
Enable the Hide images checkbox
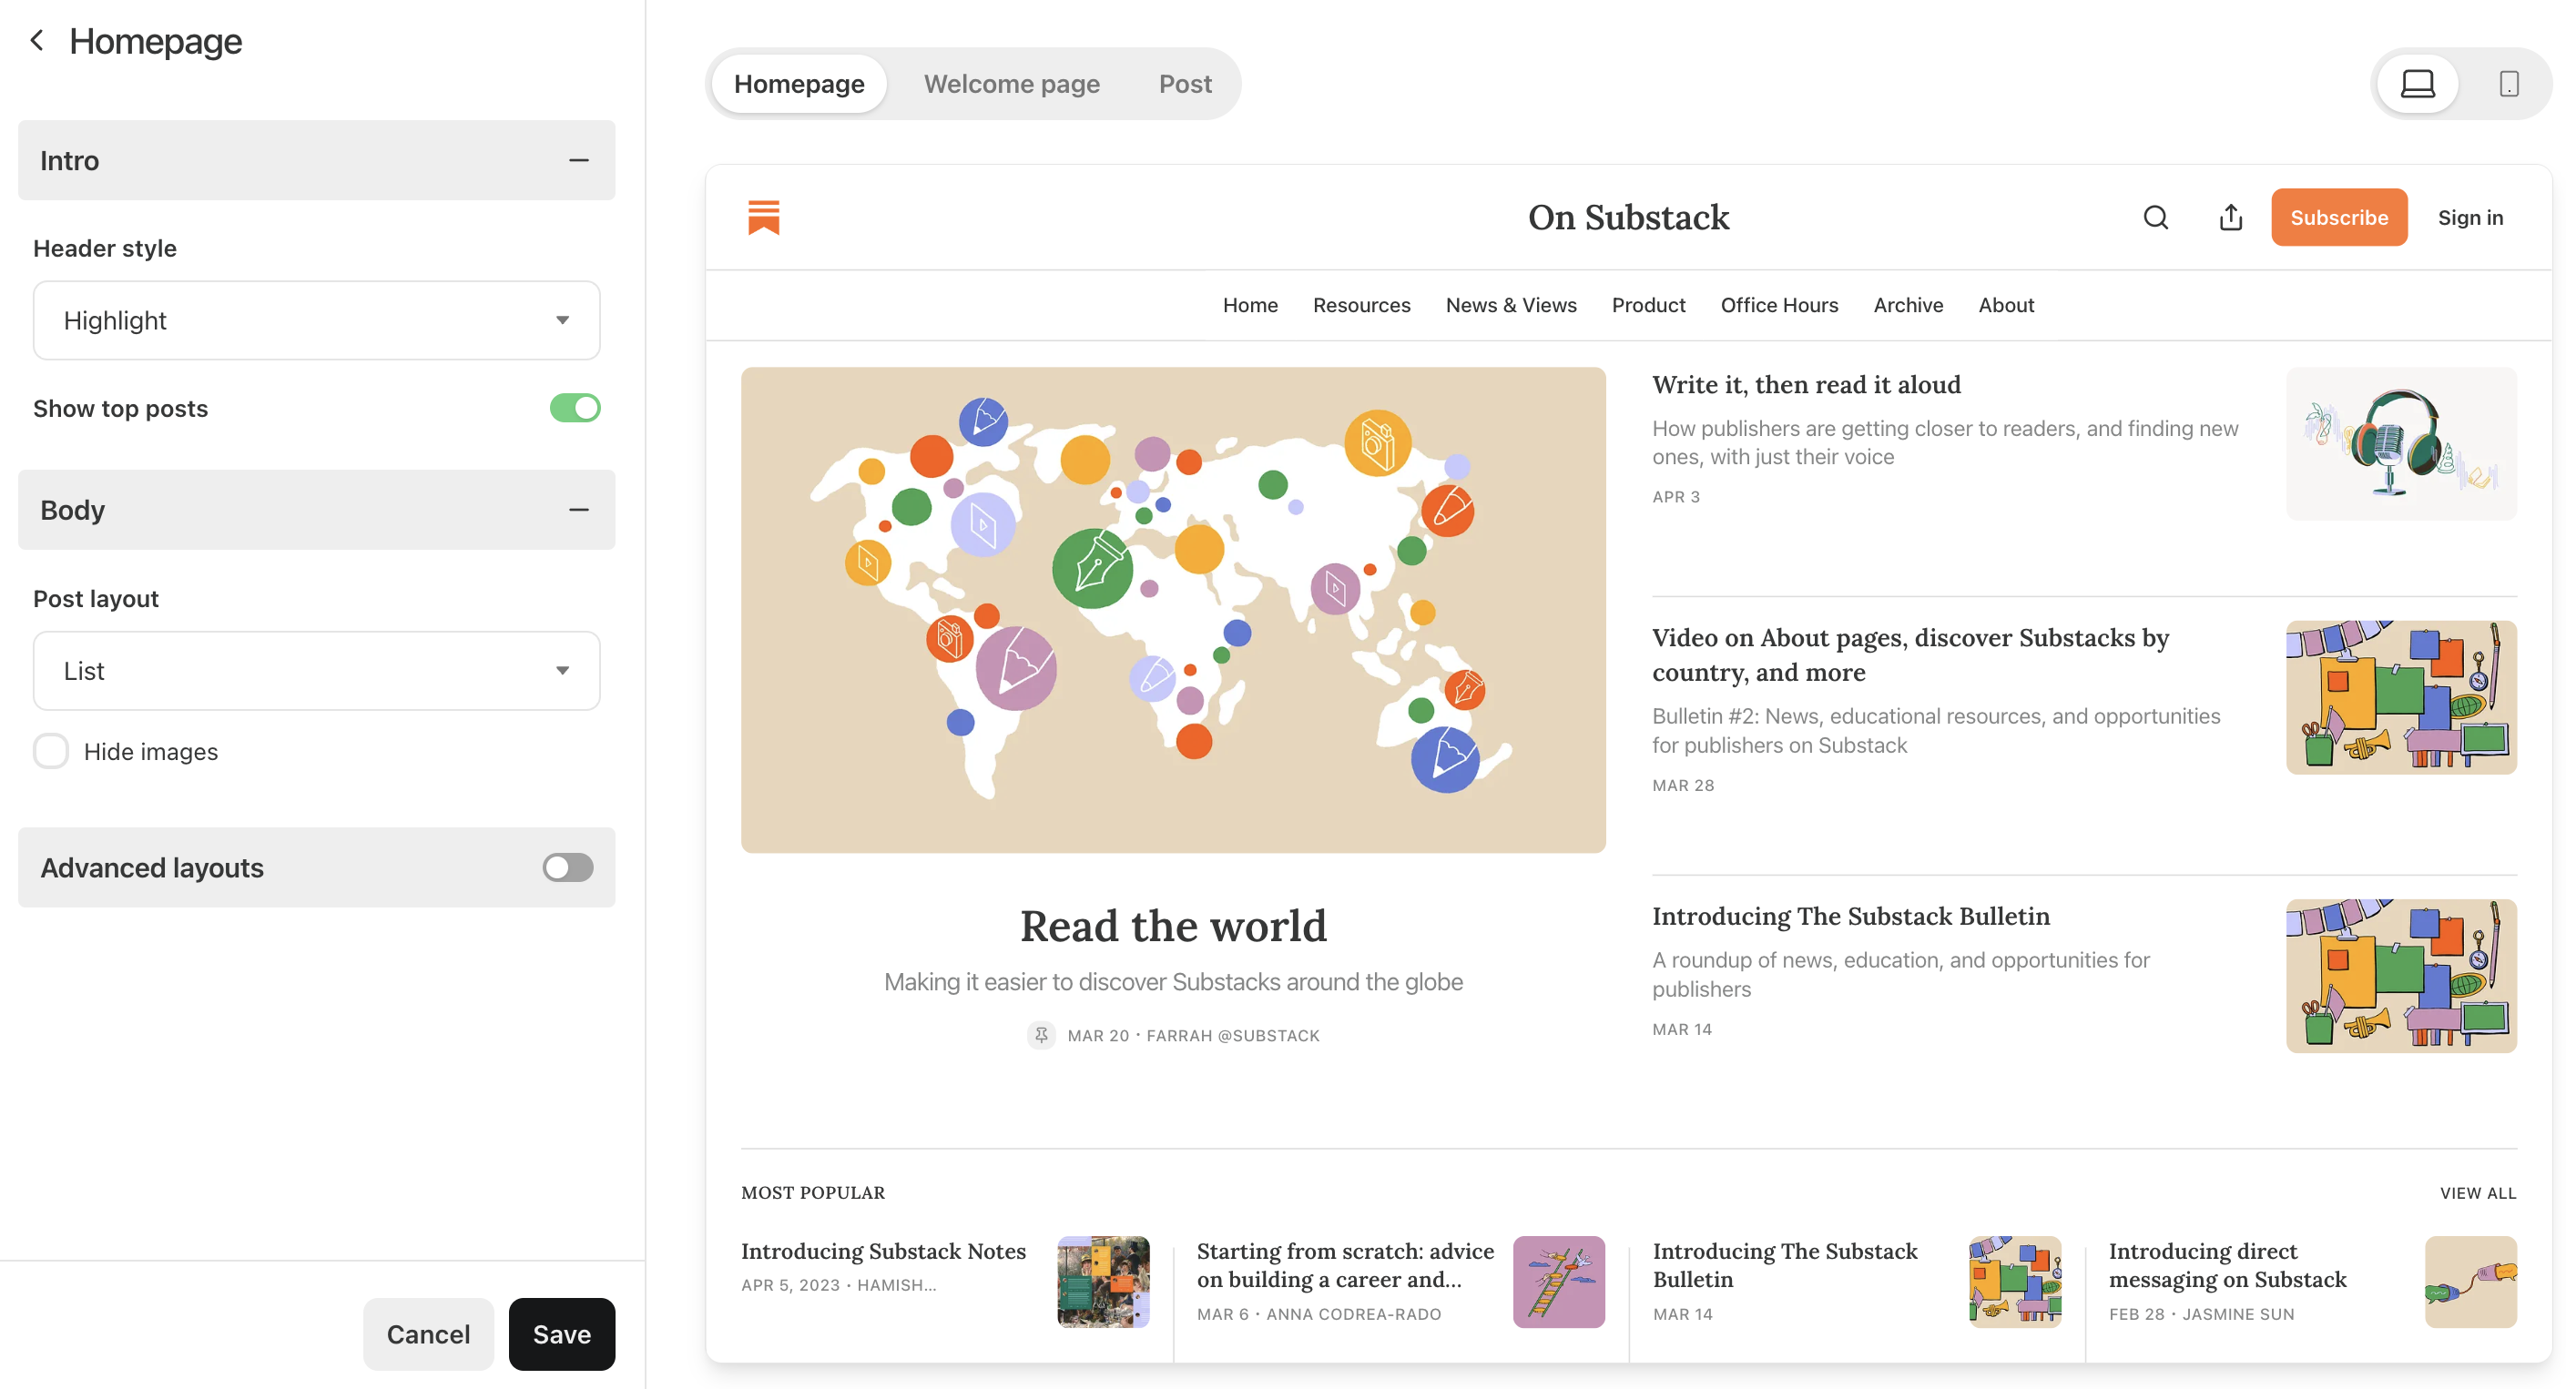[49, 749]
